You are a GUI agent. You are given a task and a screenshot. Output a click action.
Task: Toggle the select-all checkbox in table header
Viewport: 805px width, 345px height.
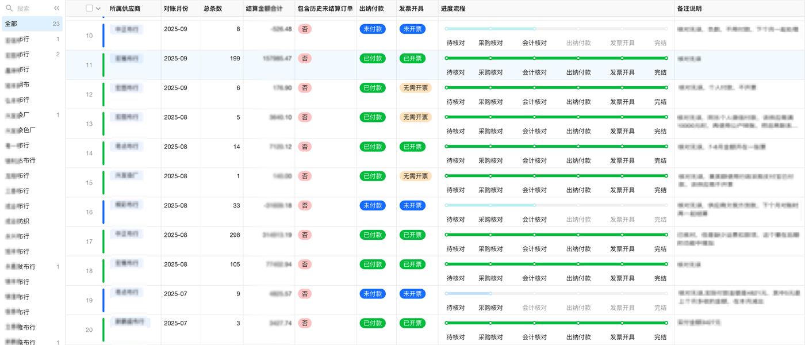89,8
